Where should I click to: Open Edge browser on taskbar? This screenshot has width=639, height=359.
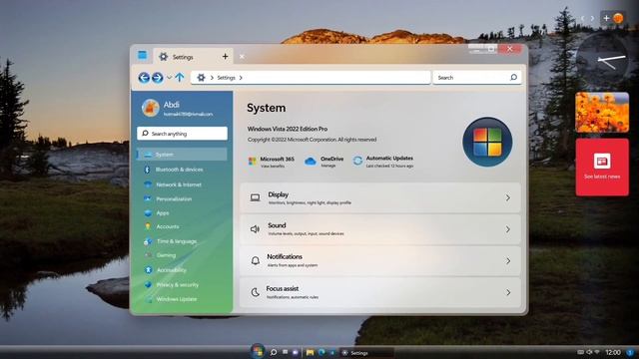(321, 352)
